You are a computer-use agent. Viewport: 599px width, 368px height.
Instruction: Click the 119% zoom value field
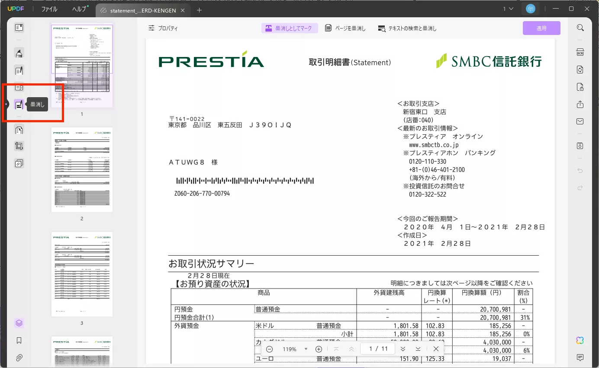pyautogui.click(x=289, y=349)
